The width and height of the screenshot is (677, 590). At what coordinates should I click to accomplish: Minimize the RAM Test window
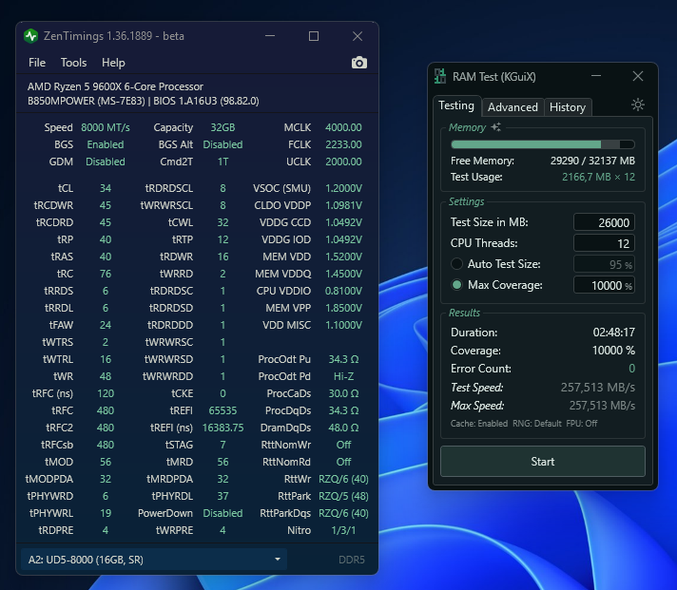[594, 76]
